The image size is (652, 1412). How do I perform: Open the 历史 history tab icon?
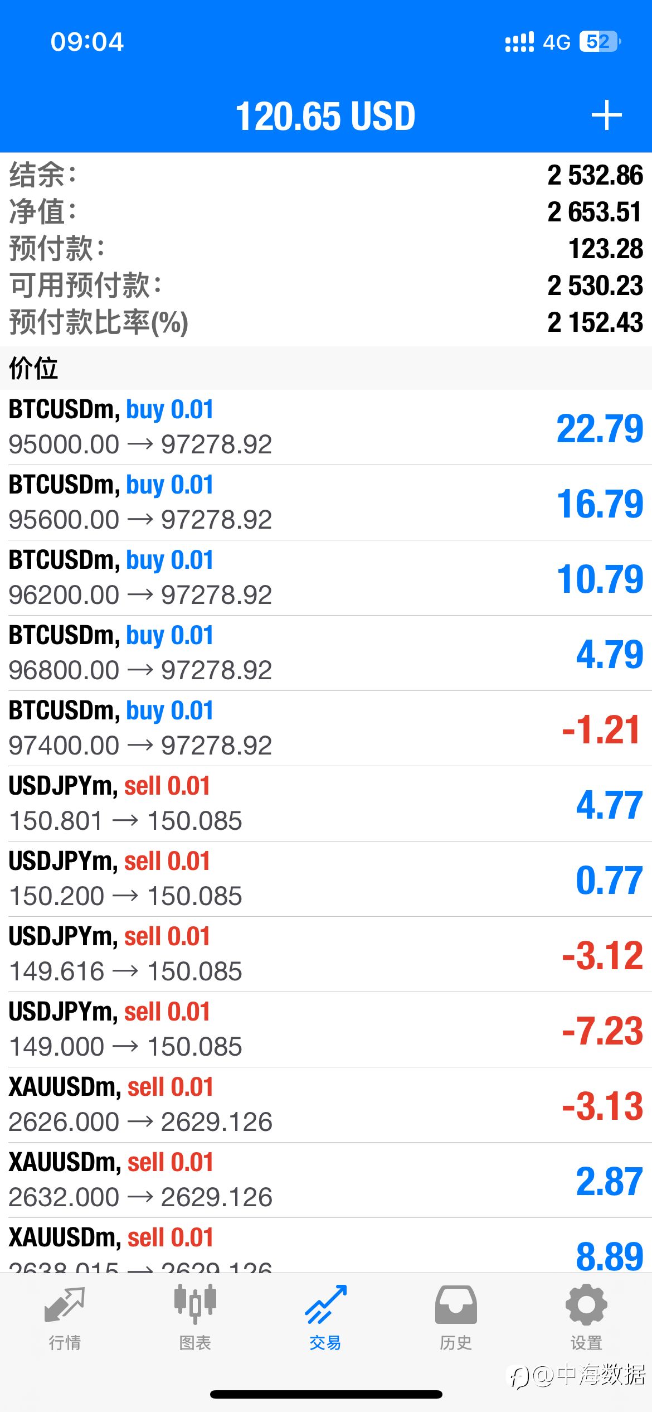click(456, 1305)
